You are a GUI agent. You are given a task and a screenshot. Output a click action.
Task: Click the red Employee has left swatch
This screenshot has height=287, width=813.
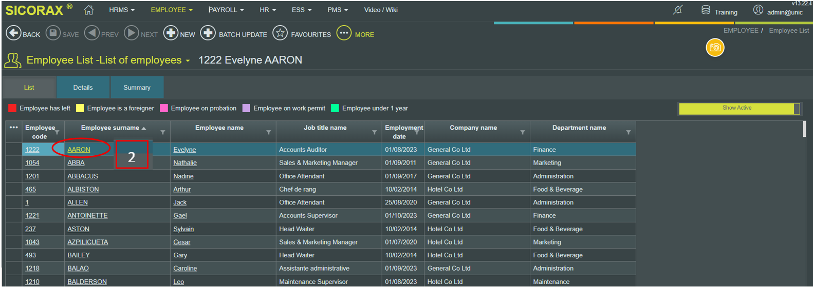click(12, 108)
